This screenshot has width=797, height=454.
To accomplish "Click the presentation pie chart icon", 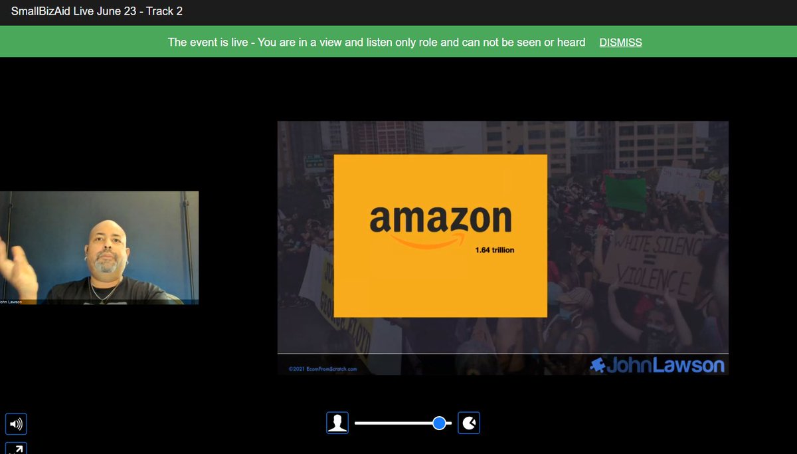I will coord(469,423).
